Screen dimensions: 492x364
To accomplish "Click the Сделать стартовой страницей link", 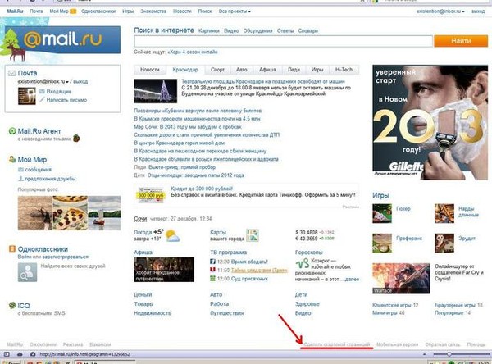I will click(337, 344).
